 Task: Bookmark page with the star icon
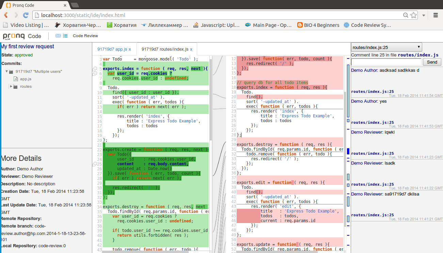[x=413, y=15]
